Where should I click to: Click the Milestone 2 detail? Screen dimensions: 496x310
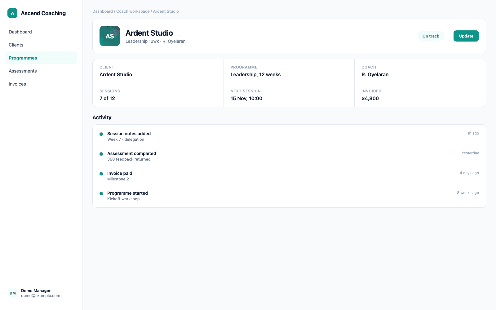[x=118, y=179]
